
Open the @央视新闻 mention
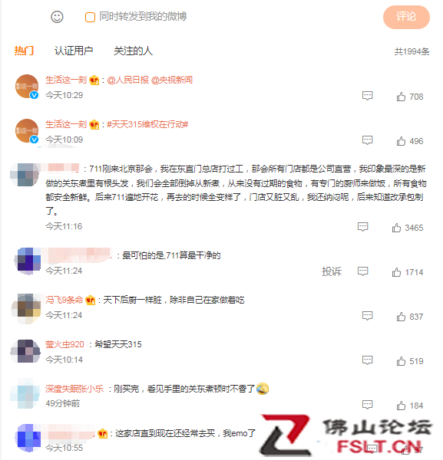tap(172, 80)
